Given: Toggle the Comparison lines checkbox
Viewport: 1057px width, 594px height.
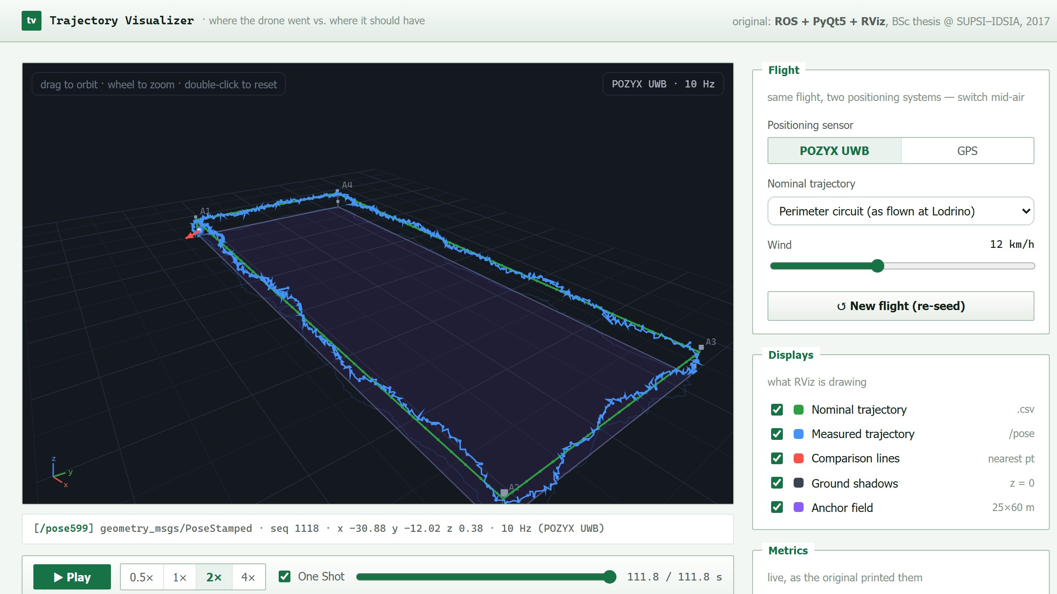Looking at the screenshot, I should [777, 458].
